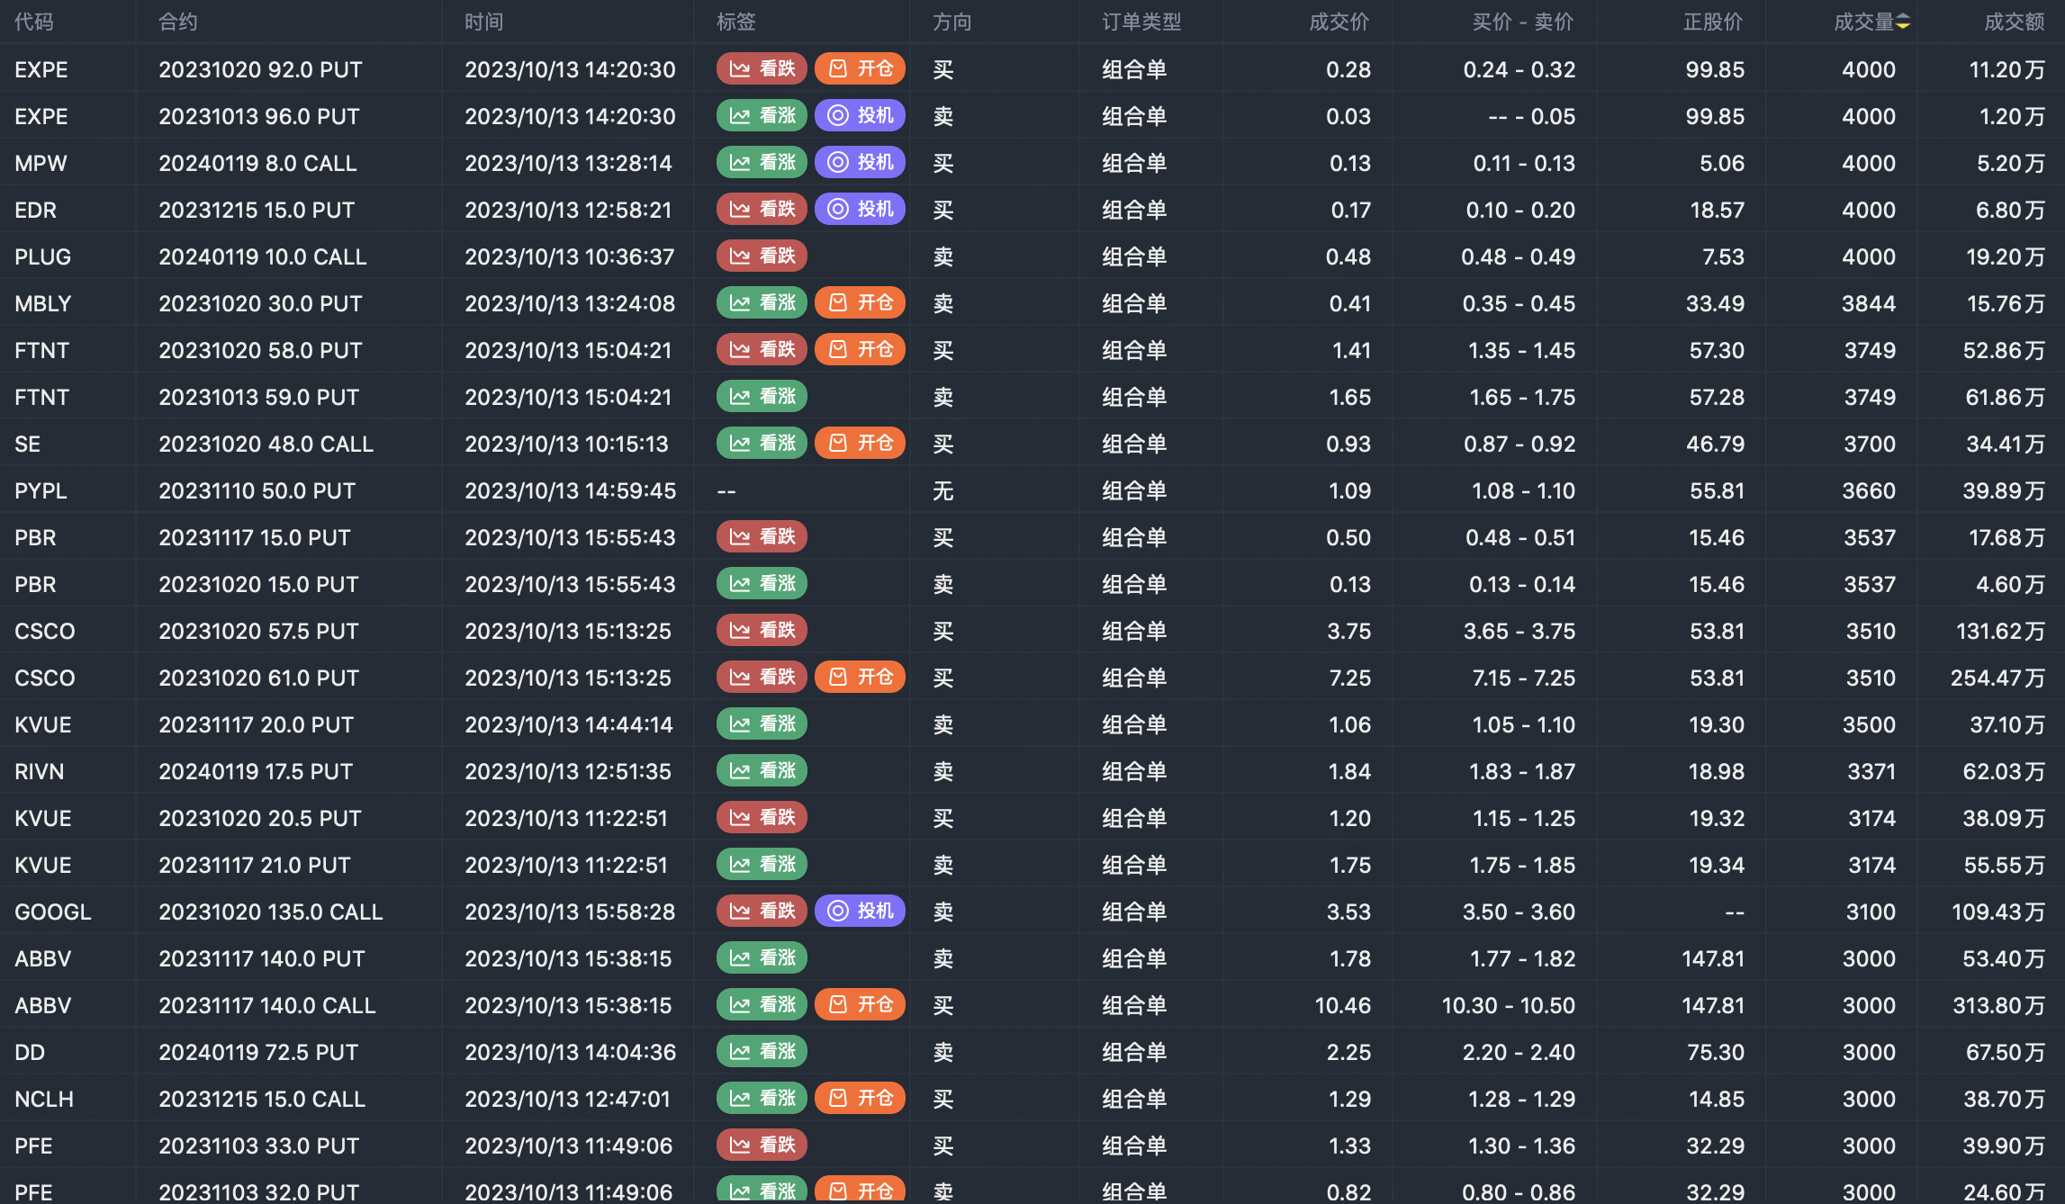The width and height of the screenshot is (2065, 1204).
Task: Click the 131.62万 turnover value
Action: (2000, 631)
